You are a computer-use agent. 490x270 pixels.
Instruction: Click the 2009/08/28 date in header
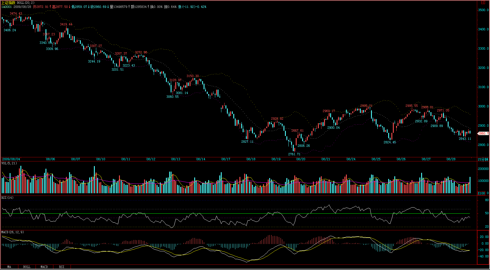click(22, 7)
